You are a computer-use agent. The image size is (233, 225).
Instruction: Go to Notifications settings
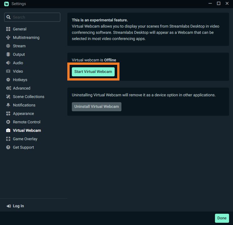24,105
